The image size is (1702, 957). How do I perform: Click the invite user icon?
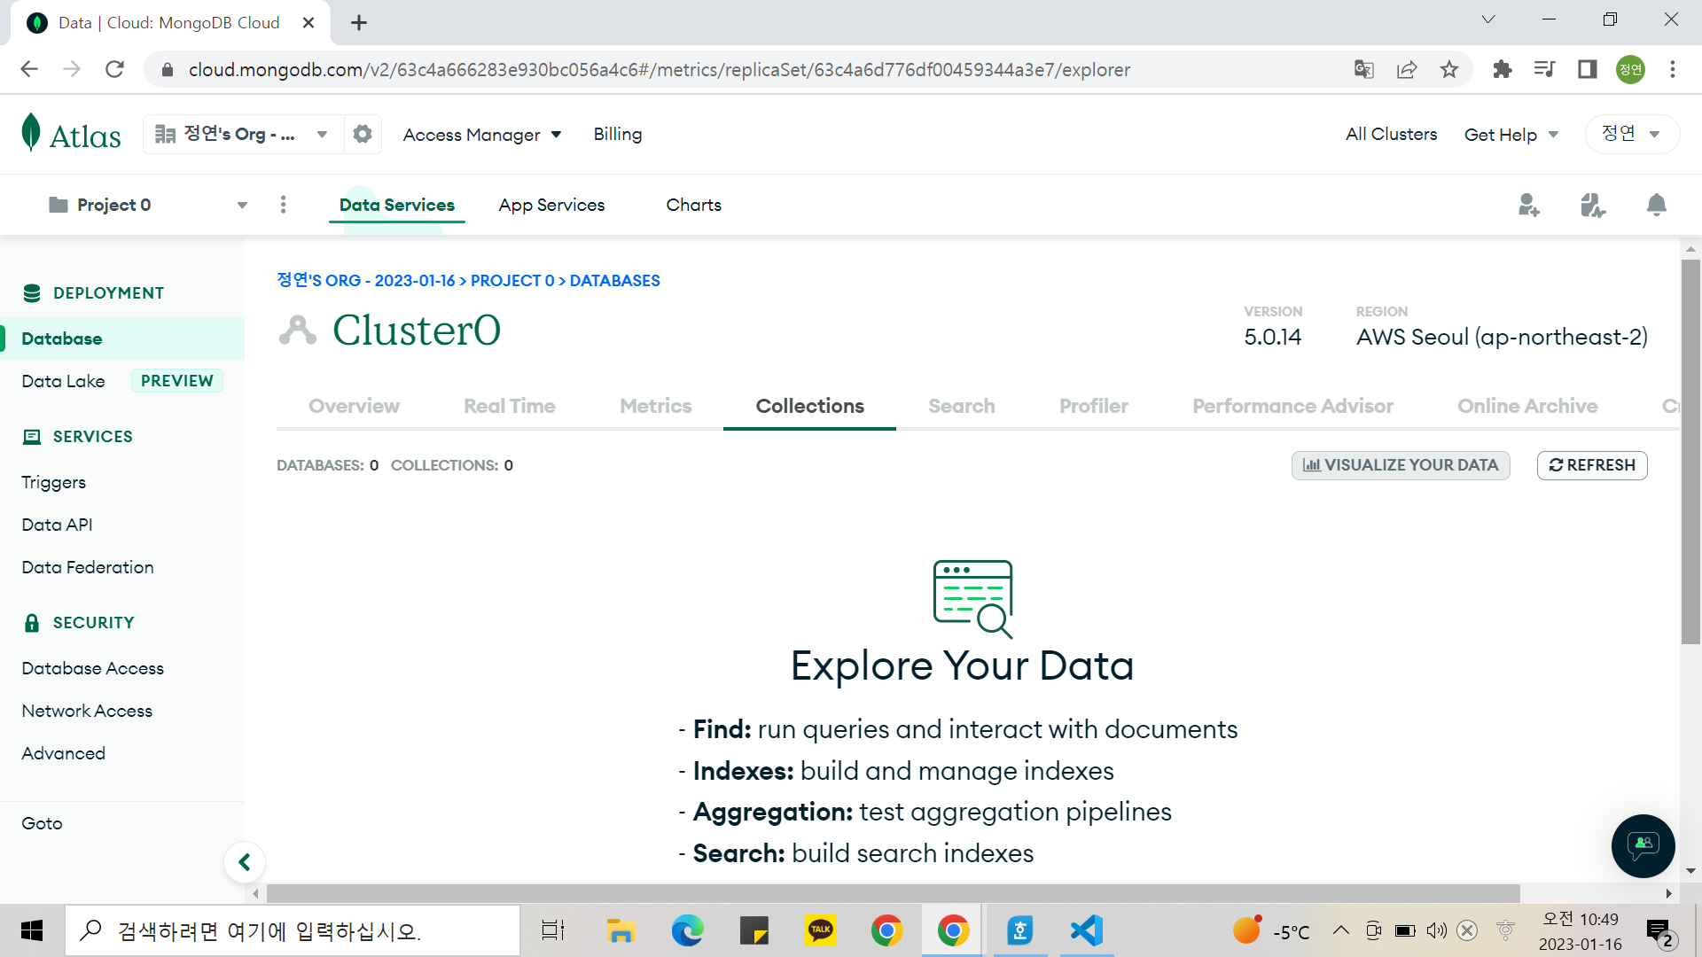click(1528, 205)
